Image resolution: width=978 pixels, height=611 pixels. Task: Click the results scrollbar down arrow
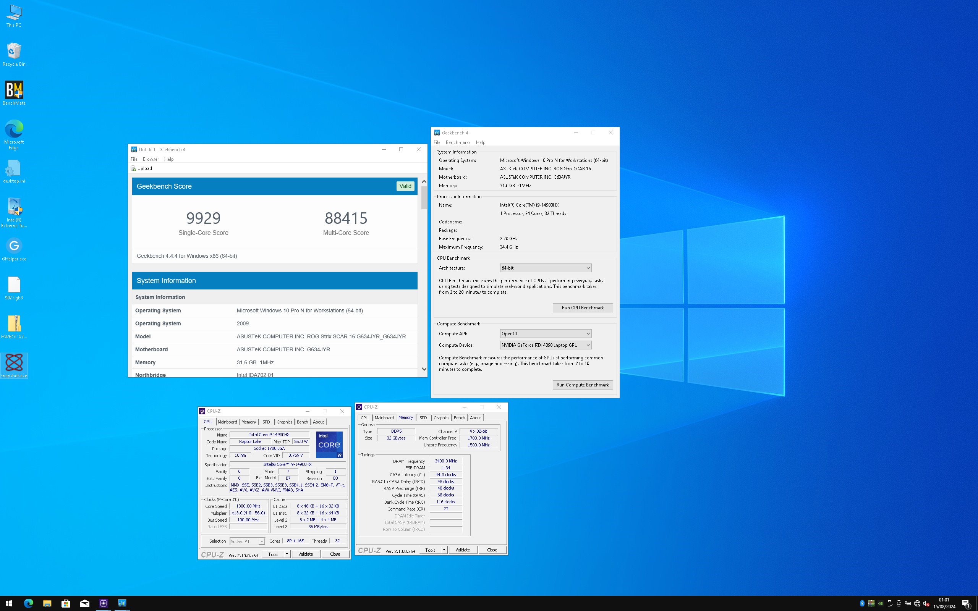pyautogui.click(x=424, y=369)
